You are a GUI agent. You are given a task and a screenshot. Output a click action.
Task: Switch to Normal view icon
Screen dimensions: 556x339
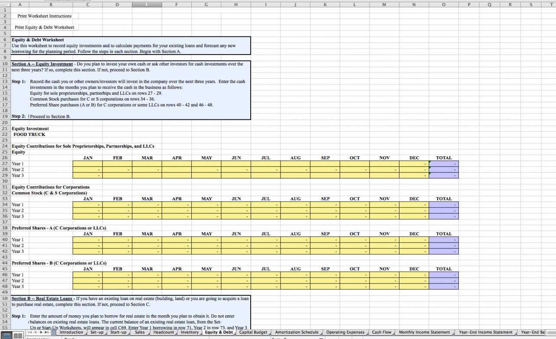[x=7, y=336]
